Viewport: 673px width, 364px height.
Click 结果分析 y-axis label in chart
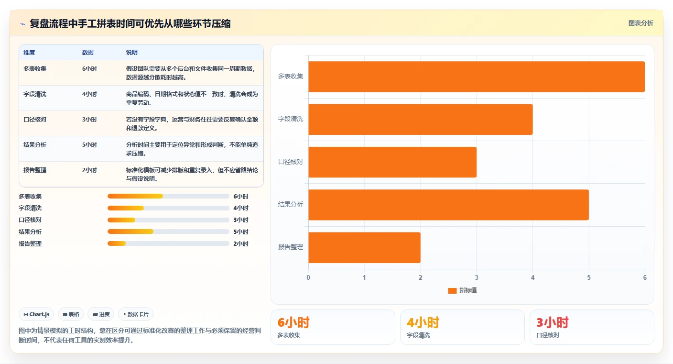291,204
